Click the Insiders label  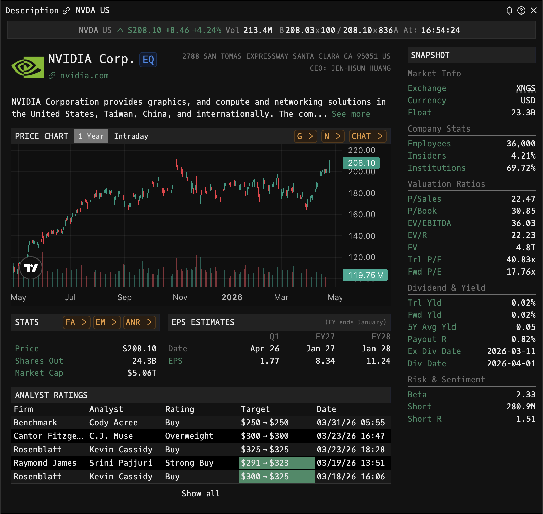pyautogui.click(x=427, y=156)
